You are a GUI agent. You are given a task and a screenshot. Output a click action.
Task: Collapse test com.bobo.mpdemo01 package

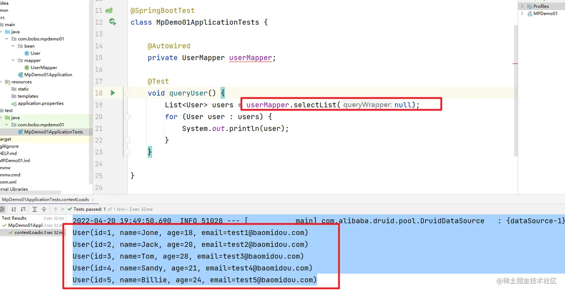[7, 124]
